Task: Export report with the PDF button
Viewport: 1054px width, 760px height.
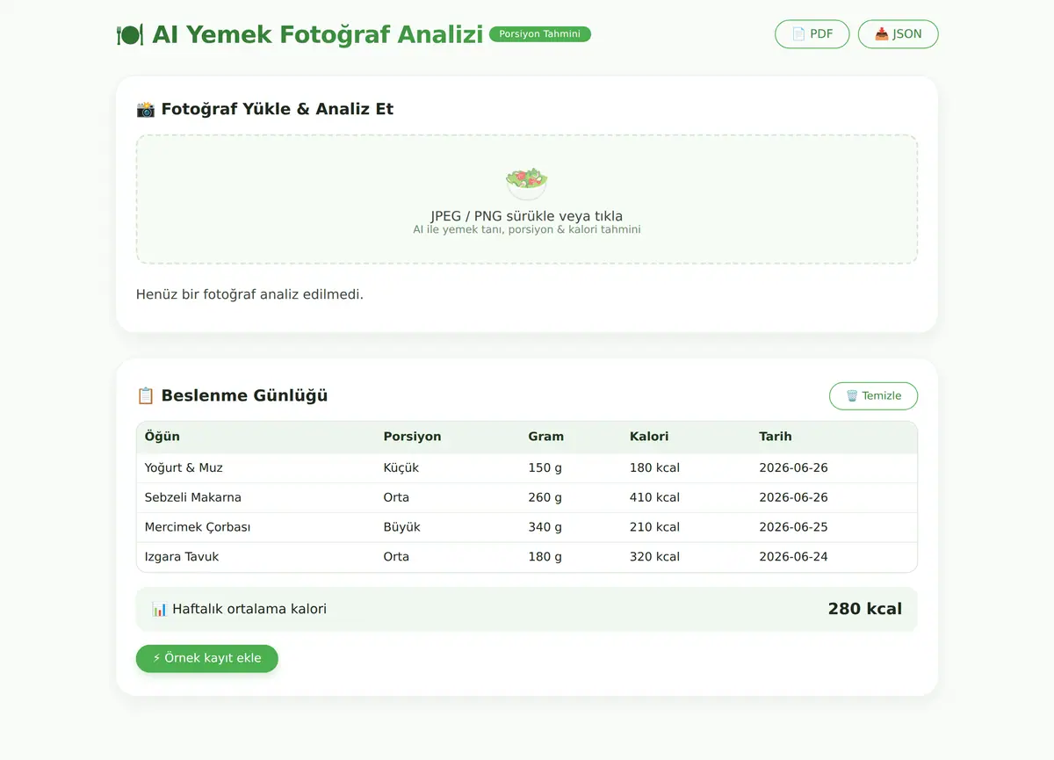Action: pyautogui.click(x=812, y=34)
